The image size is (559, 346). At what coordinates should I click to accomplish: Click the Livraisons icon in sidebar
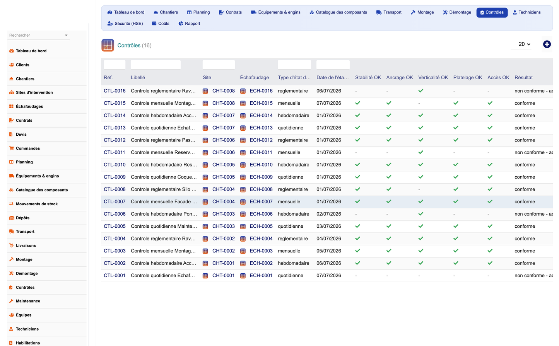[12, 245]
